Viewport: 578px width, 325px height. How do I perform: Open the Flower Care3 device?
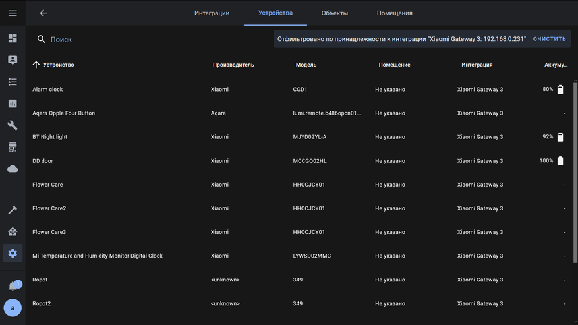[x=298, y=232]
